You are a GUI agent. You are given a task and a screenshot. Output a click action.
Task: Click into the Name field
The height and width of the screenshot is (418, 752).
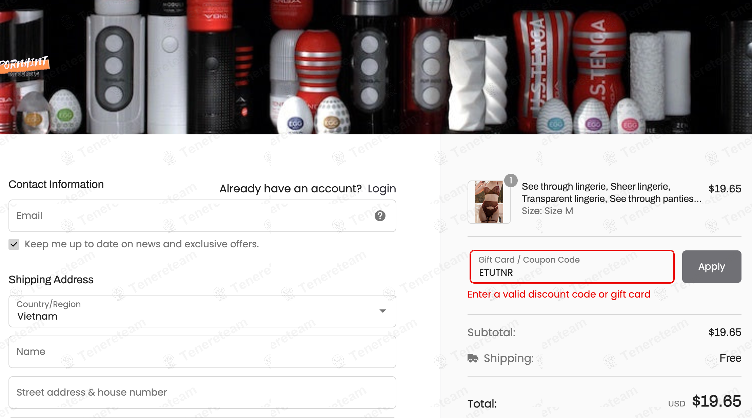click(202, 352)
